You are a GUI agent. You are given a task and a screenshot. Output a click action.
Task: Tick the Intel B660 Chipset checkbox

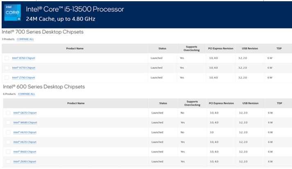click(x=8, y=152)
